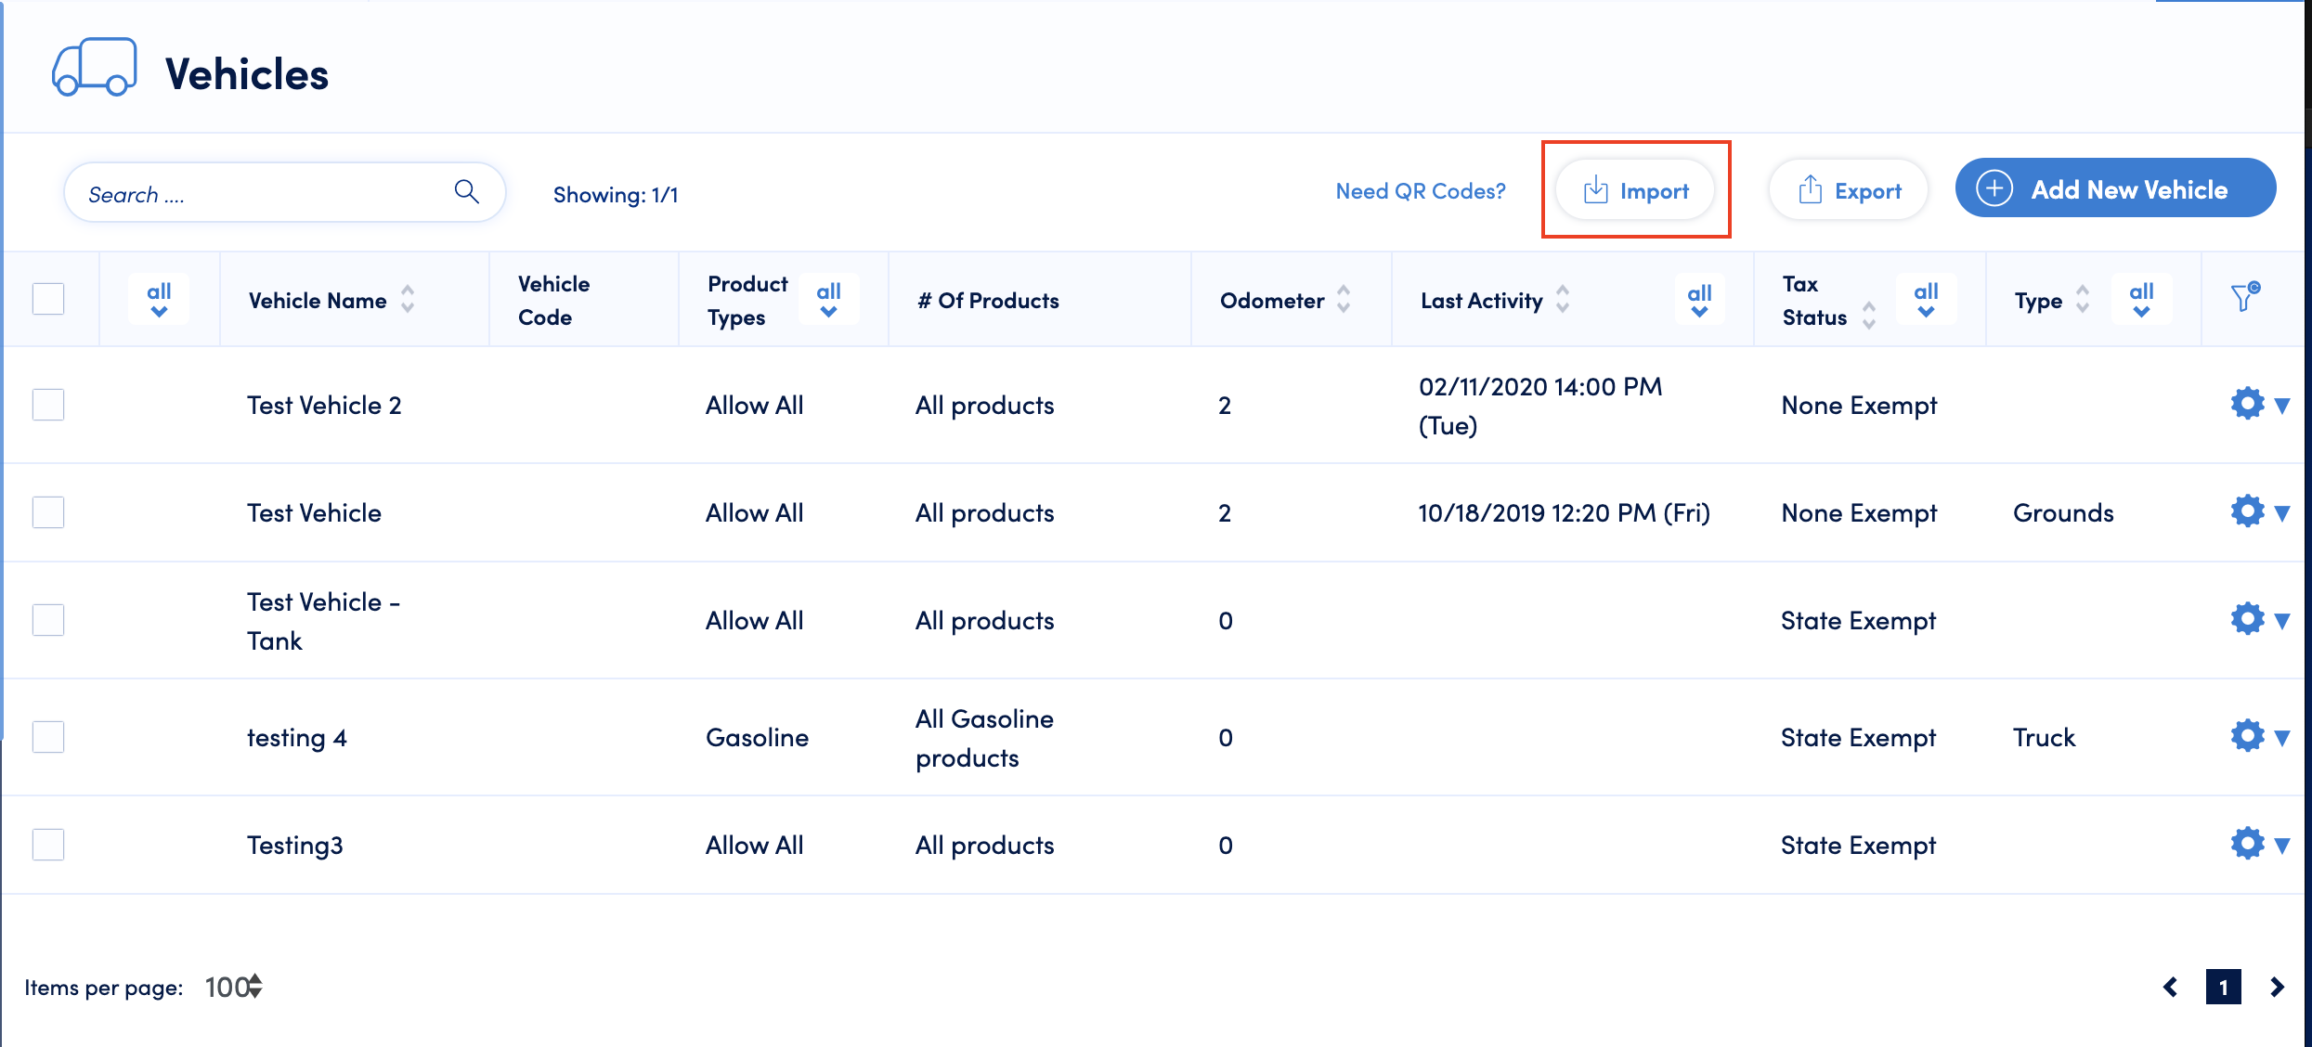Sort by Tax Status arrows
Viewport: 2312px width, 1047px height.
pyautogui.click(x=1869, y=316)
